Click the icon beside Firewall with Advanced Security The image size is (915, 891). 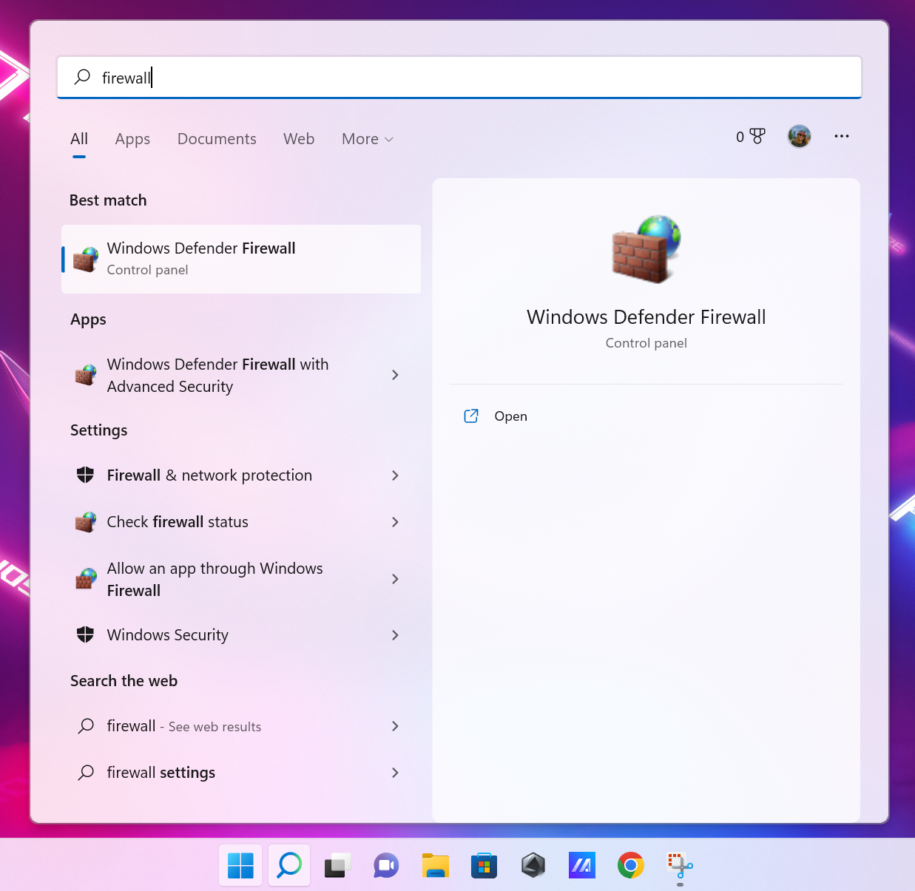click(86, 375)
